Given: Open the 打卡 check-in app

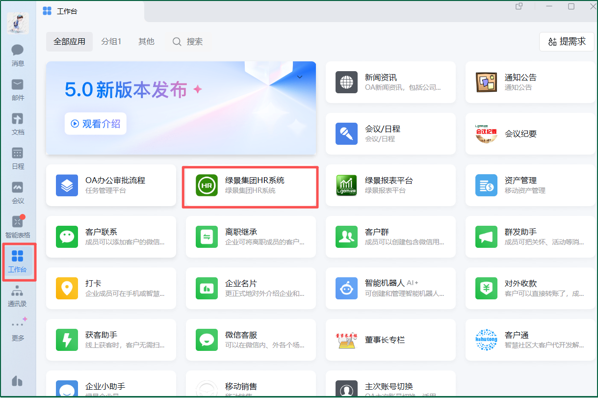Looking at the screenshot, I should 111,288.
